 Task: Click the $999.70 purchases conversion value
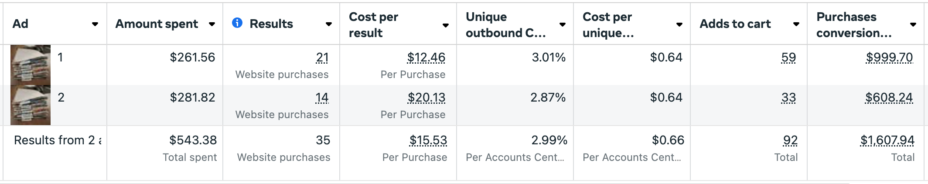889,57
